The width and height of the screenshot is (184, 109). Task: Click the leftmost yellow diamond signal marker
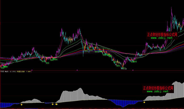pyautogui.click(x=22, y=104)
